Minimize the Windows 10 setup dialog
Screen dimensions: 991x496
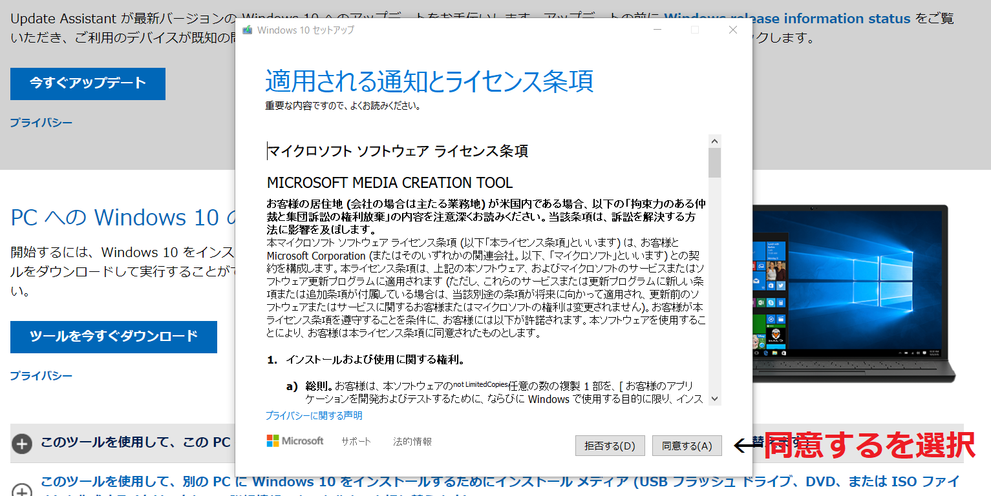pyautogui.click(x=657, y=30)
